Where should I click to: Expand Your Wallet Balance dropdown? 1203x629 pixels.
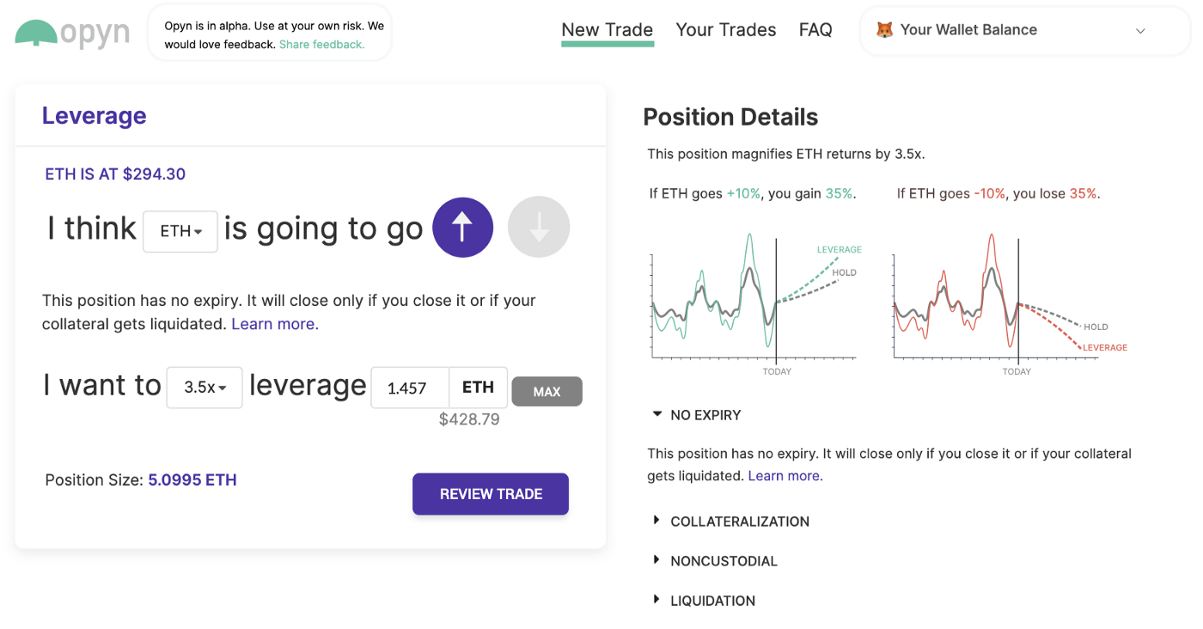1140,30
